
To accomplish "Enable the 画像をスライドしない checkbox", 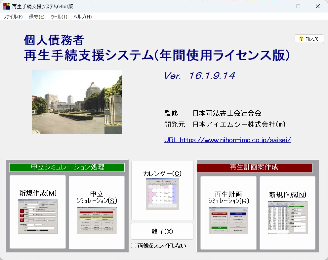I will click(x=134, y=245).
